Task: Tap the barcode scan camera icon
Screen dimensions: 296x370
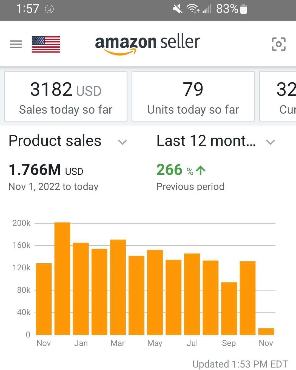Action: 278,44
